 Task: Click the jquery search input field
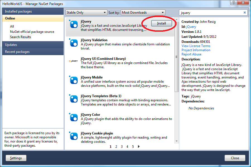211,13
